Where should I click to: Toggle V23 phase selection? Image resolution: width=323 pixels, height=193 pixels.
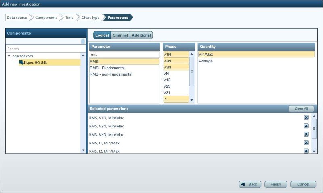(176, 86)
